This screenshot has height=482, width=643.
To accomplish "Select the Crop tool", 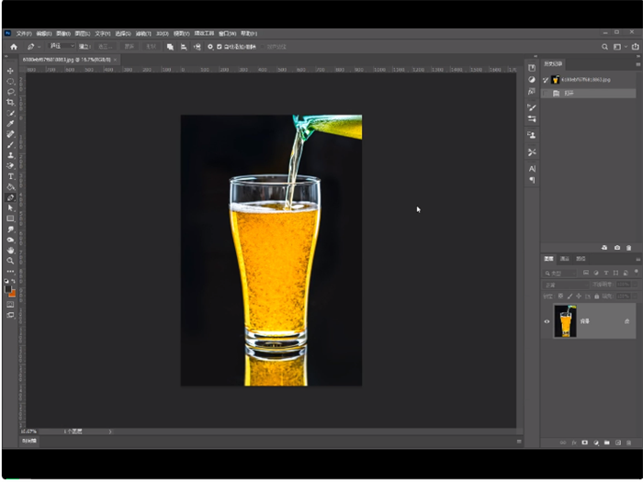I will pos(11,102).
